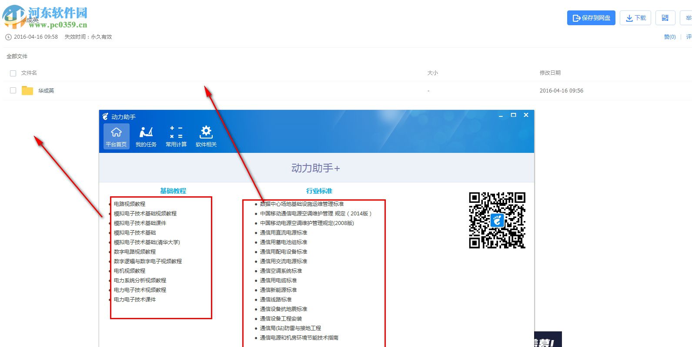Open 数字电路视频教程
Image resolution: width=692 pixels, height=347 pixels.
[135, 252]
